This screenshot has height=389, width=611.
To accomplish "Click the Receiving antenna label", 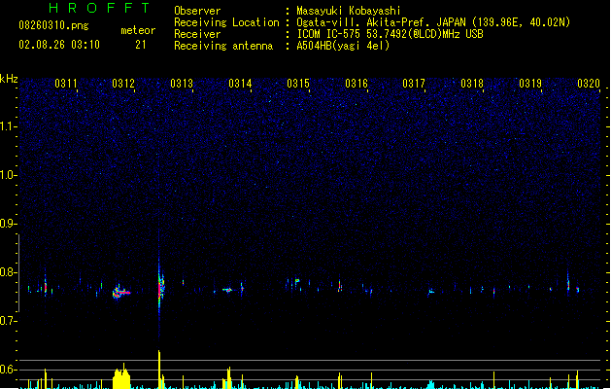I will [x=223, y=46].
